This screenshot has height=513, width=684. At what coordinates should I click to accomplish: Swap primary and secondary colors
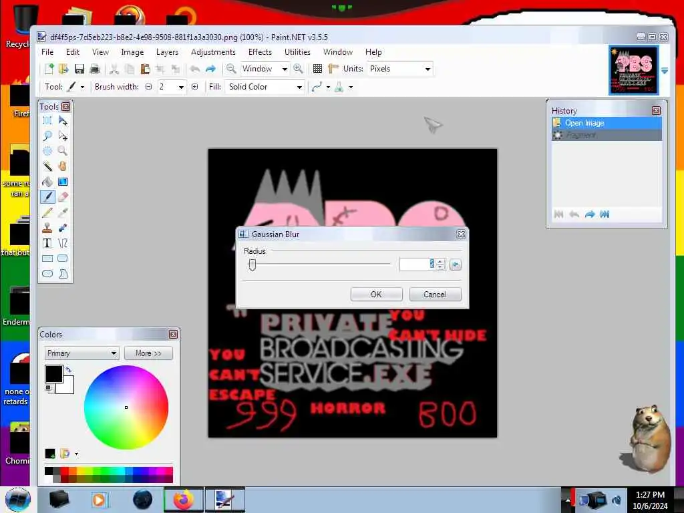coord(69,370)
